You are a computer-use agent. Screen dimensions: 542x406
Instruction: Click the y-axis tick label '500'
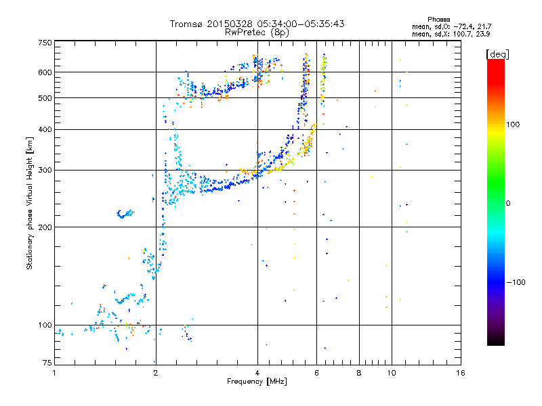click(45, 98)
